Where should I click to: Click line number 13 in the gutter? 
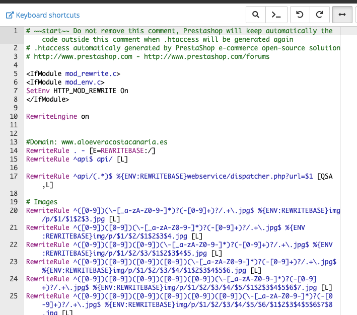14,142
